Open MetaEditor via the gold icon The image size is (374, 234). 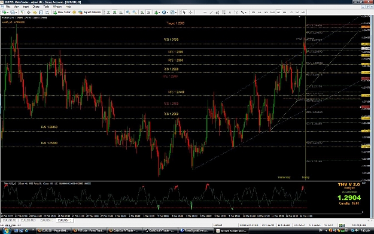tap(74, 12)
